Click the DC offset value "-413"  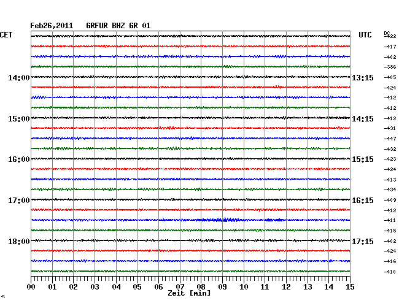click(x=390, y=180)
